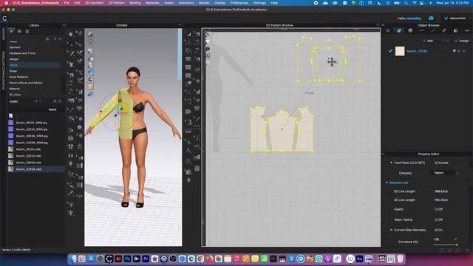
Task: Select the pencil-shaped tab icon in Object Browser
Action: [x=444, y=30]
